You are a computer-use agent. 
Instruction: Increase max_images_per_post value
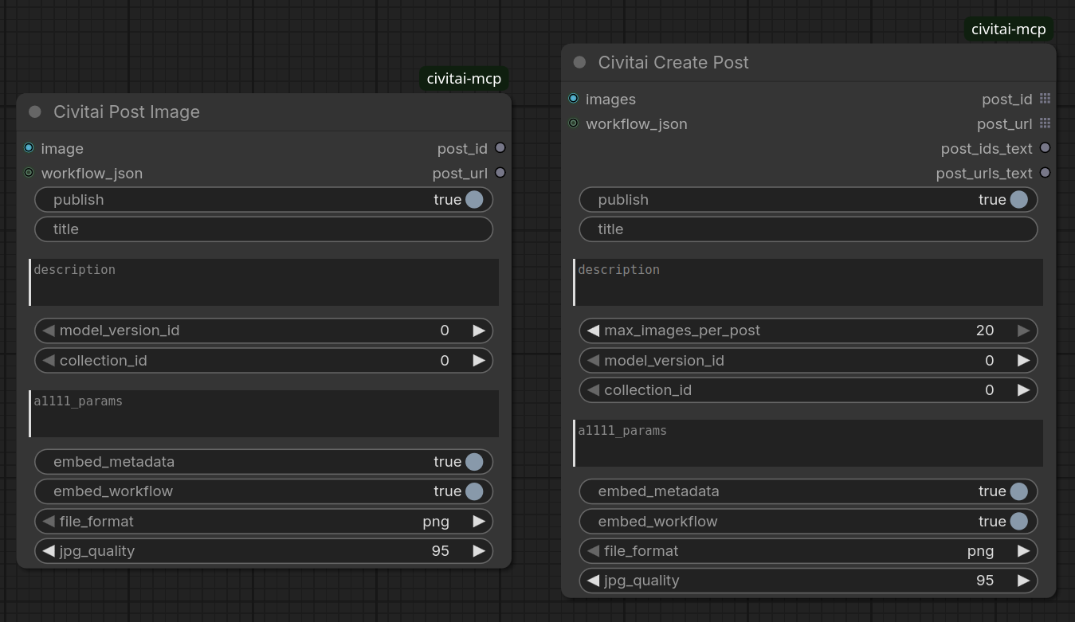point(1024,331)
